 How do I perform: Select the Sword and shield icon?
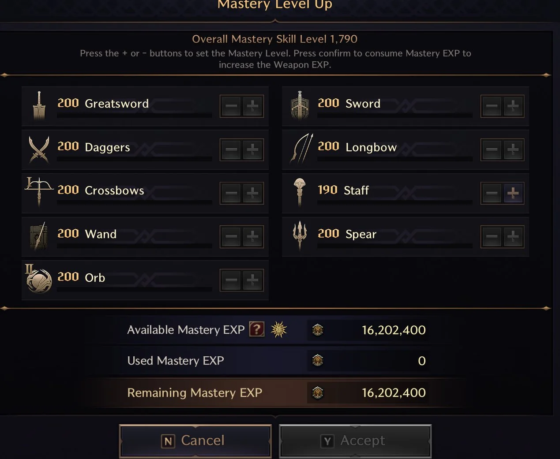(300, 106)
